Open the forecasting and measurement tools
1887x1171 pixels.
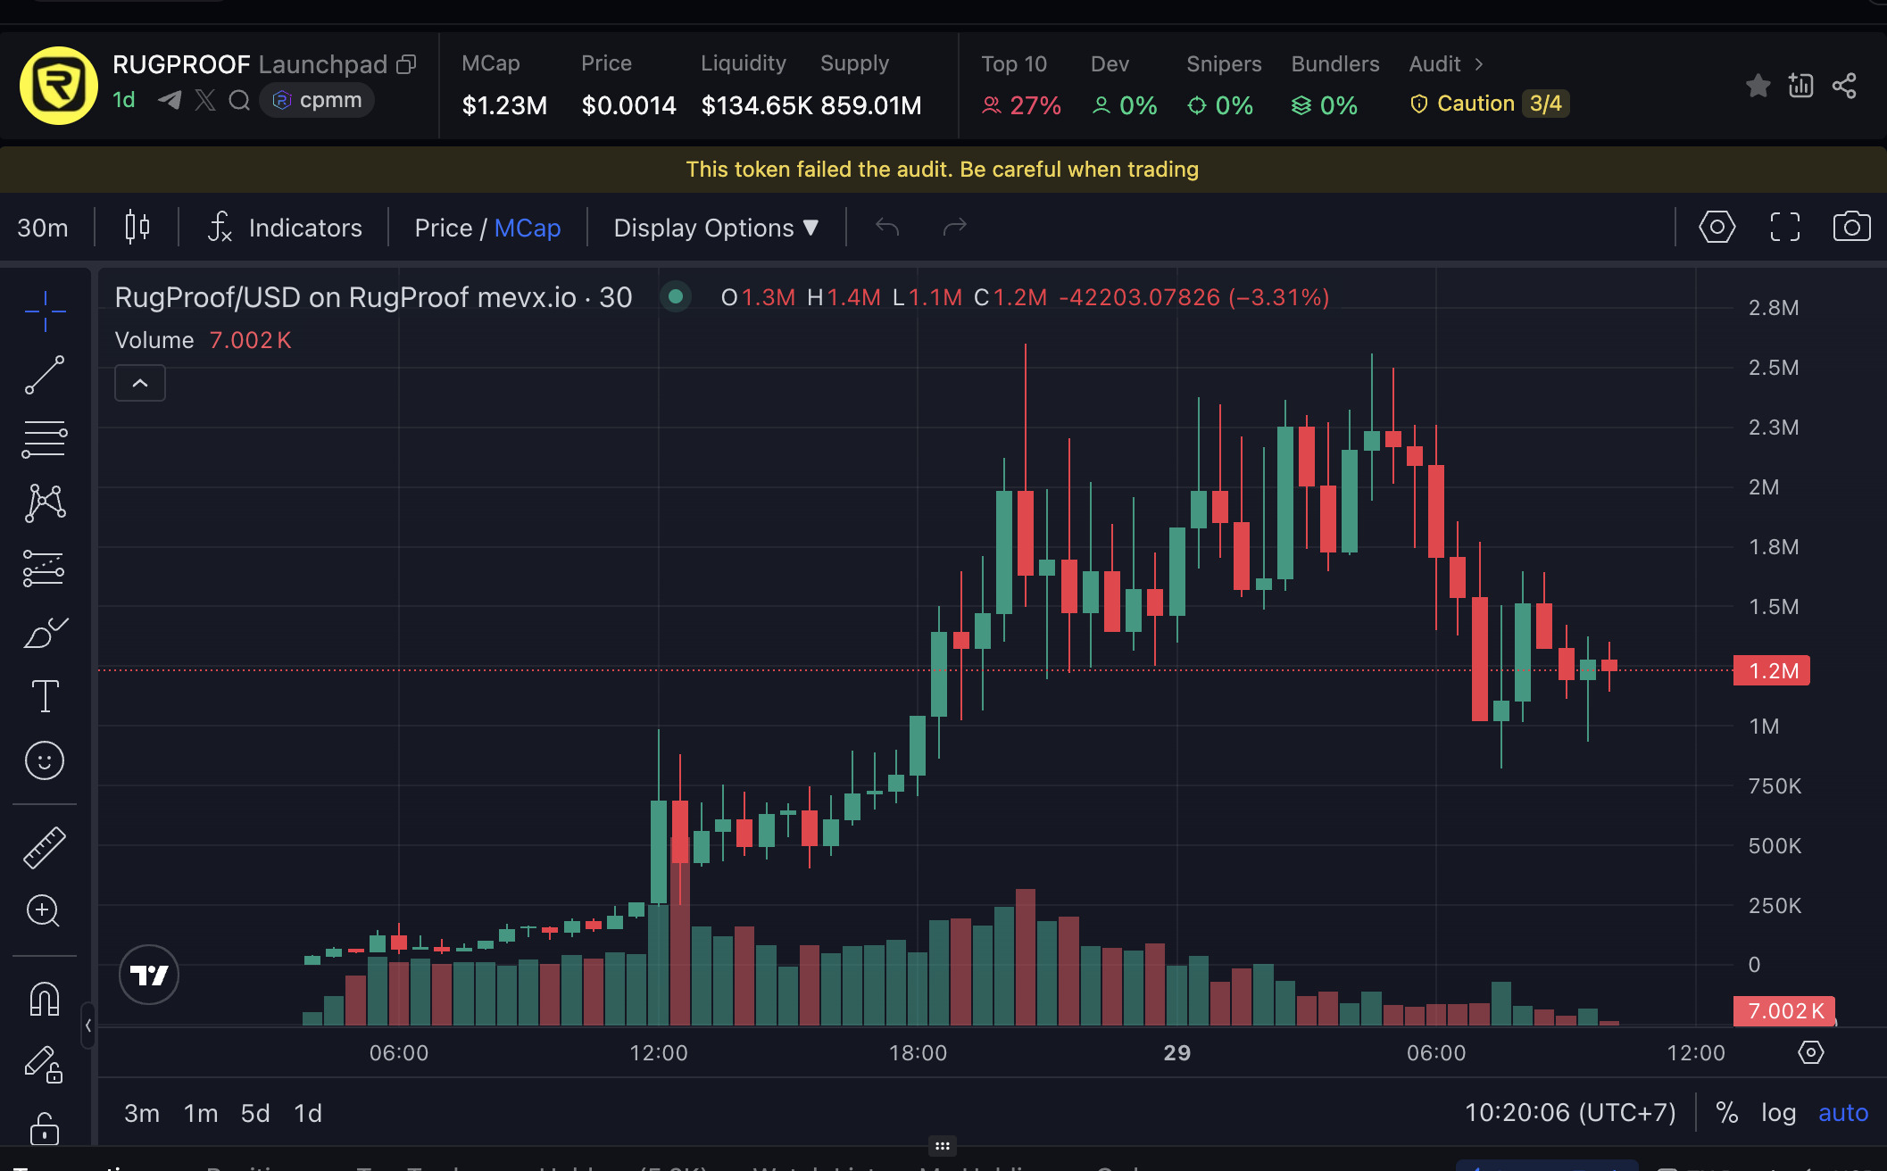click(45, 569)
